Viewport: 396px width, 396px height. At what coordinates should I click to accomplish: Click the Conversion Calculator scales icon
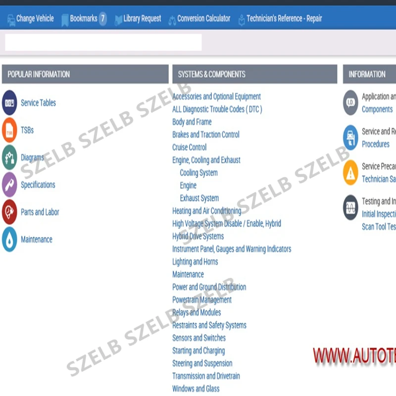172,20
